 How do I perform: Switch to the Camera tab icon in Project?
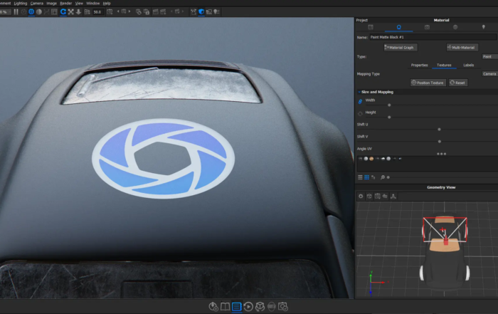point(427,27)
